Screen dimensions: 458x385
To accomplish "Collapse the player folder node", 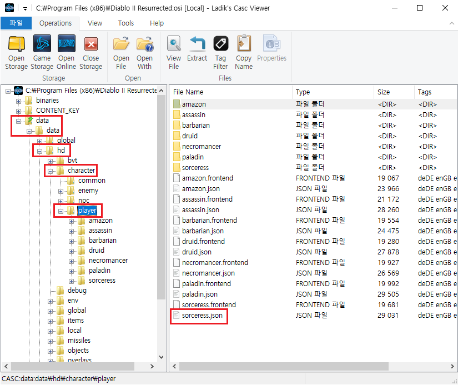I will 61,211.
